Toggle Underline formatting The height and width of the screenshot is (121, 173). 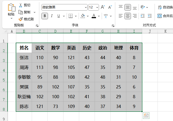pyautogui.click(x=59, y=16)
